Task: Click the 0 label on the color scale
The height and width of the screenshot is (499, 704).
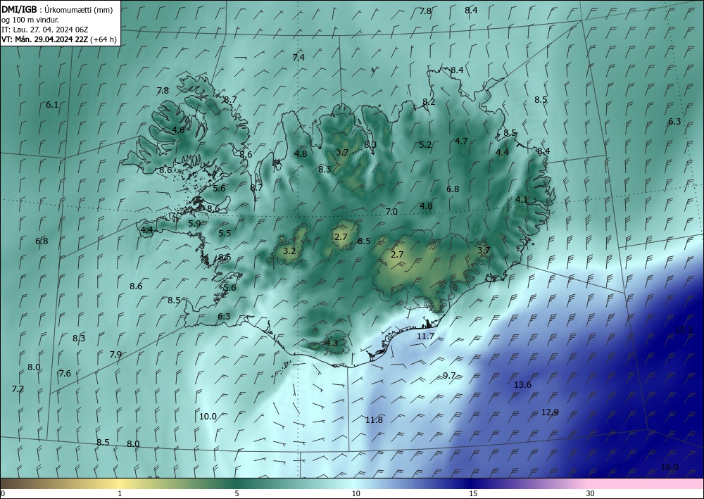Action: click(x=3, y=494)
